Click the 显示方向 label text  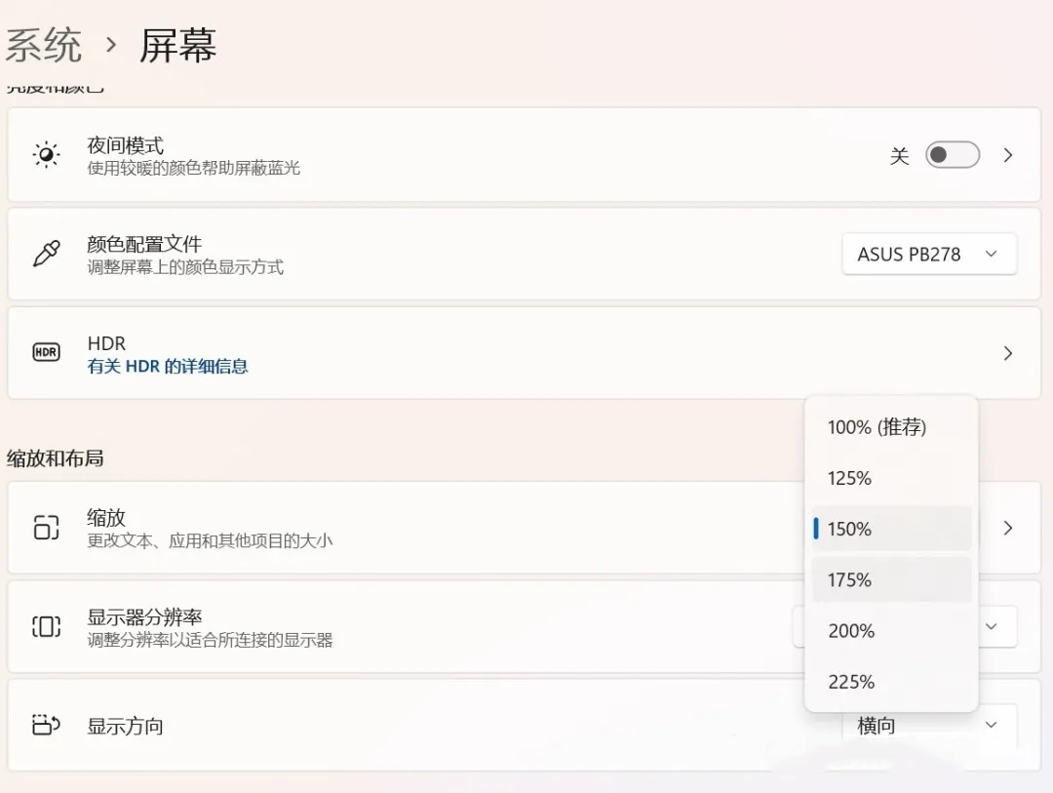pos(126,727)
